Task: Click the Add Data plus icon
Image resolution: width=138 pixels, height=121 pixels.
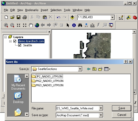Action: pos(72,17)
